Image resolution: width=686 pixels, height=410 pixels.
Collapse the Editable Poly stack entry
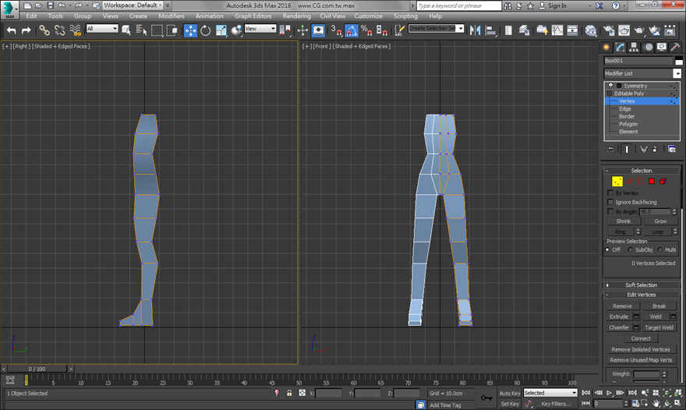tap(610, 94)
